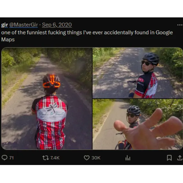Screen dimensions: 183x183
Task: Open the "gir" display name profile
Action: click(5, 25)
